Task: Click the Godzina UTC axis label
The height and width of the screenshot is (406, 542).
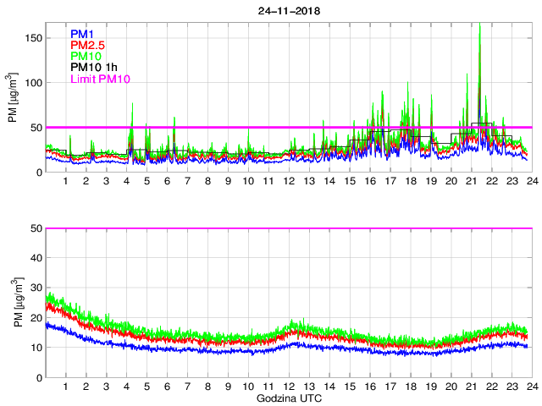Action: [287, 398]
